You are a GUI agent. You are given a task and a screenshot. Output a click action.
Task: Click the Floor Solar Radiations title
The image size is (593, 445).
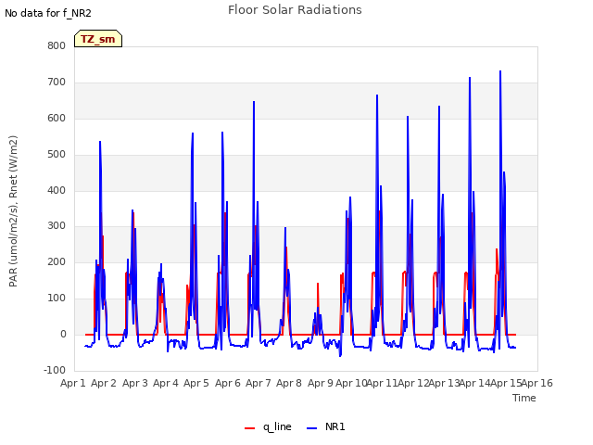(295, 10)
